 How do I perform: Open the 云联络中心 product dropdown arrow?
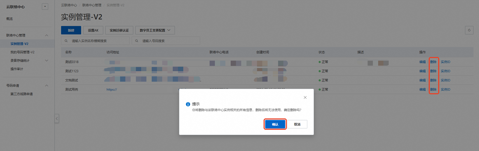[45, 7]
